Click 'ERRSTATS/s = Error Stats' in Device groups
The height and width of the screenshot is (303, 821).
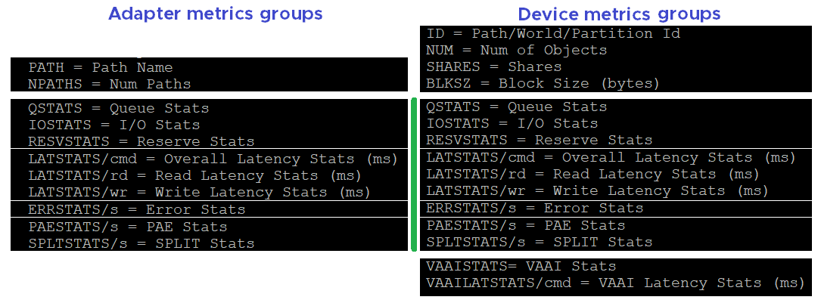tap(534, 208)
